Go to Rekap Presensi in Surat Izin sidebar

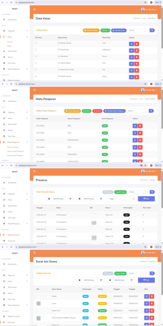[x=14, y=317]
